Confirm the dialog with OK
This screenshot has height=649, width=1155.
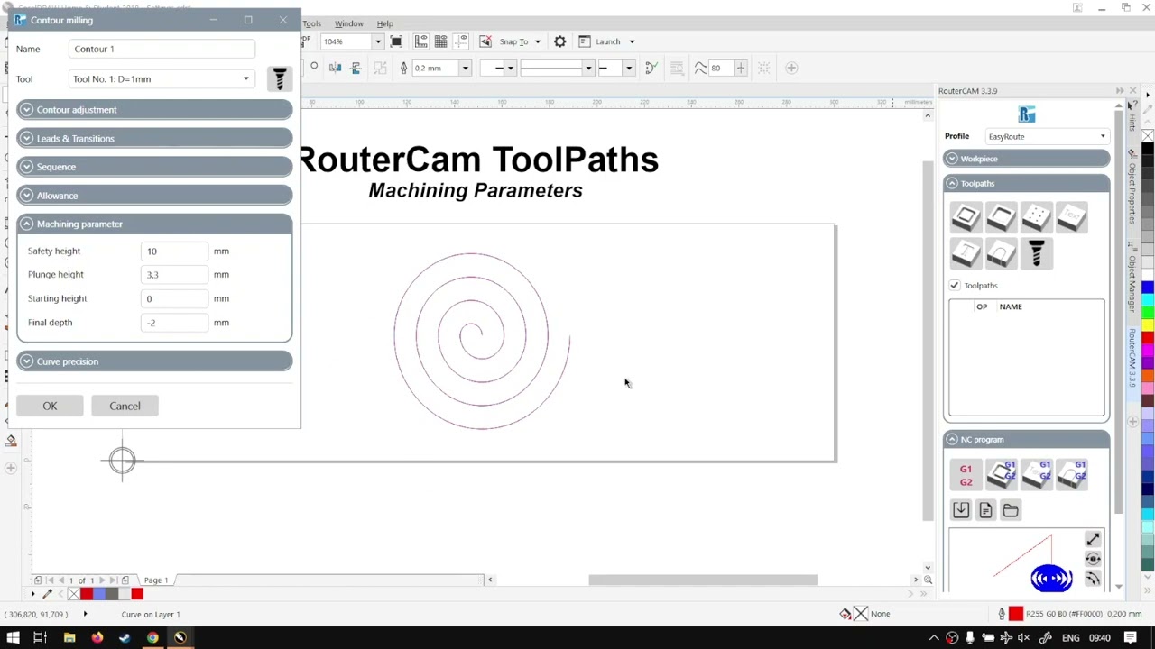50,406
